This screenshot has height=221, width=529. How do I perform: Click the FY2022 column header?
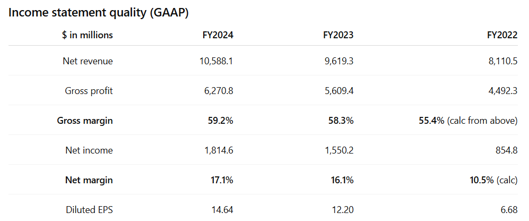[502, 36]
